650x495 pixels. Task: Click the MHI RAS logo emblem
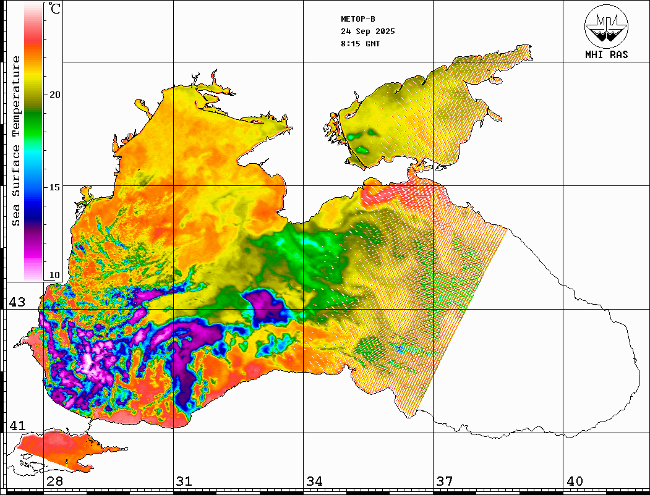pos(606,27)
